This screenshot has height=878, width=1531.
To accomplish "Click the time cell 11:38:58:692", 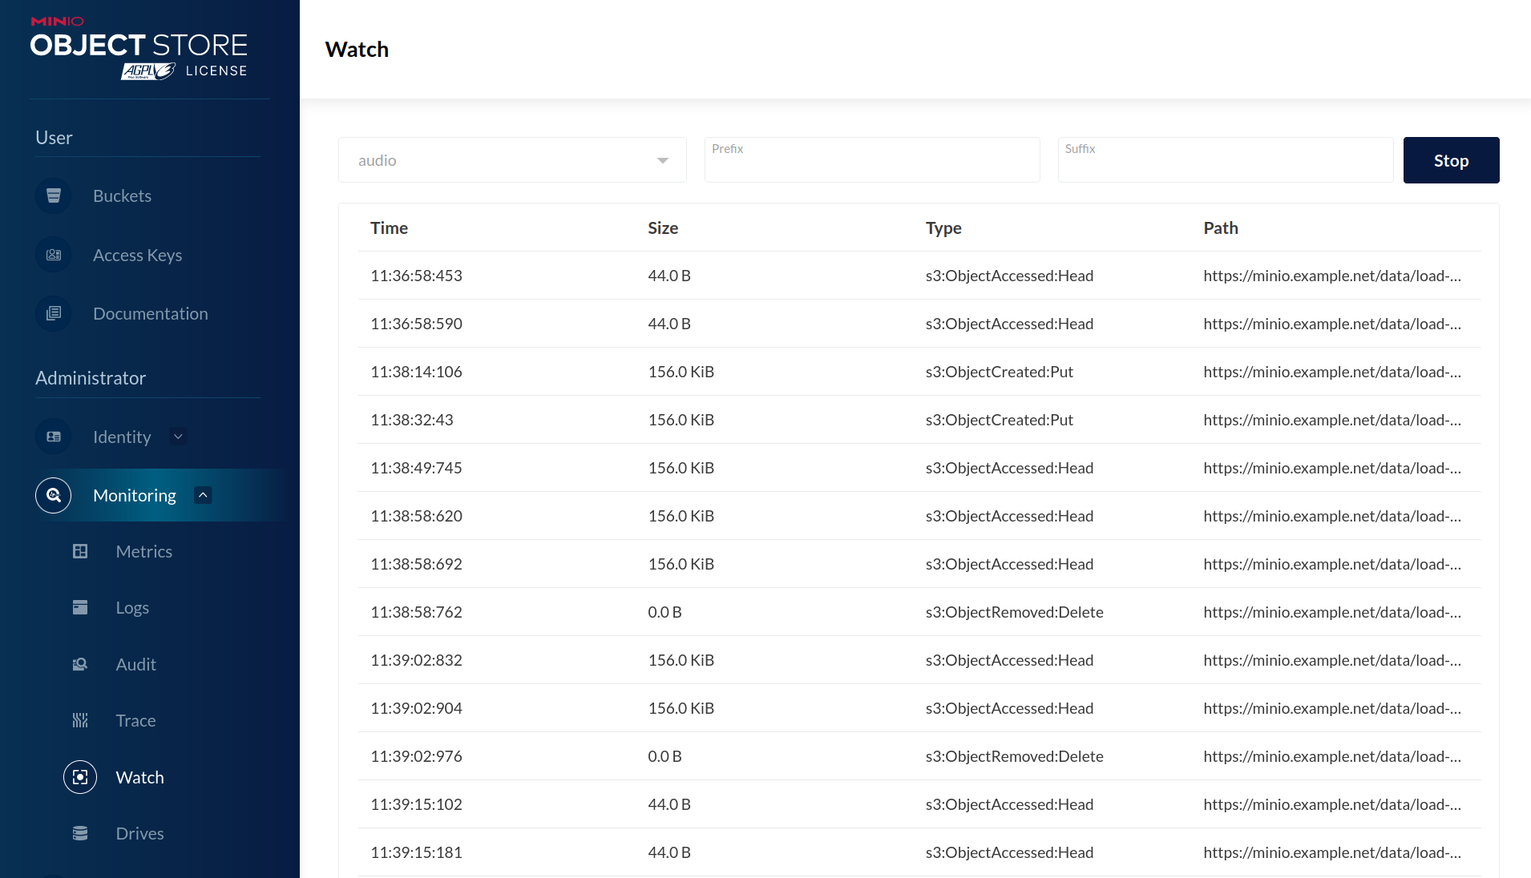I will (x=416, y=564).
